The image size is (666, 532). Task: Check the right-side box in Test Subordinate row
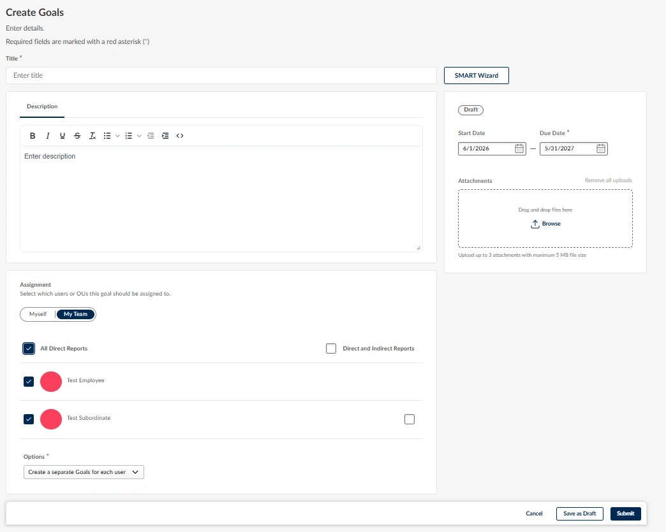pos(410,419)
